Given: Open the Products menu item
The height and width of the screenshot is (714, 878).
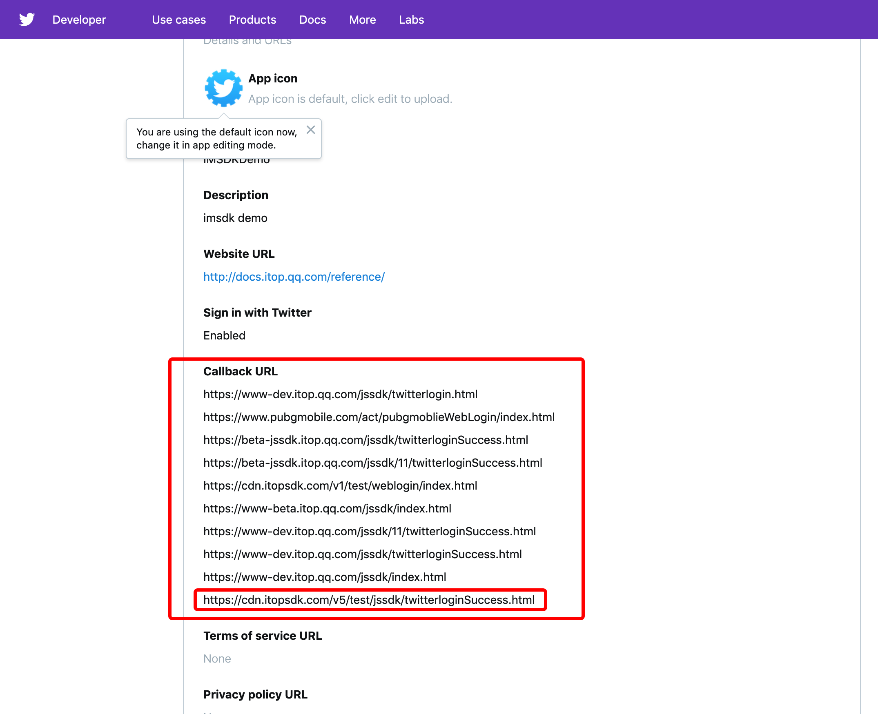Looking at the screenshot, I should coord(252,20).
